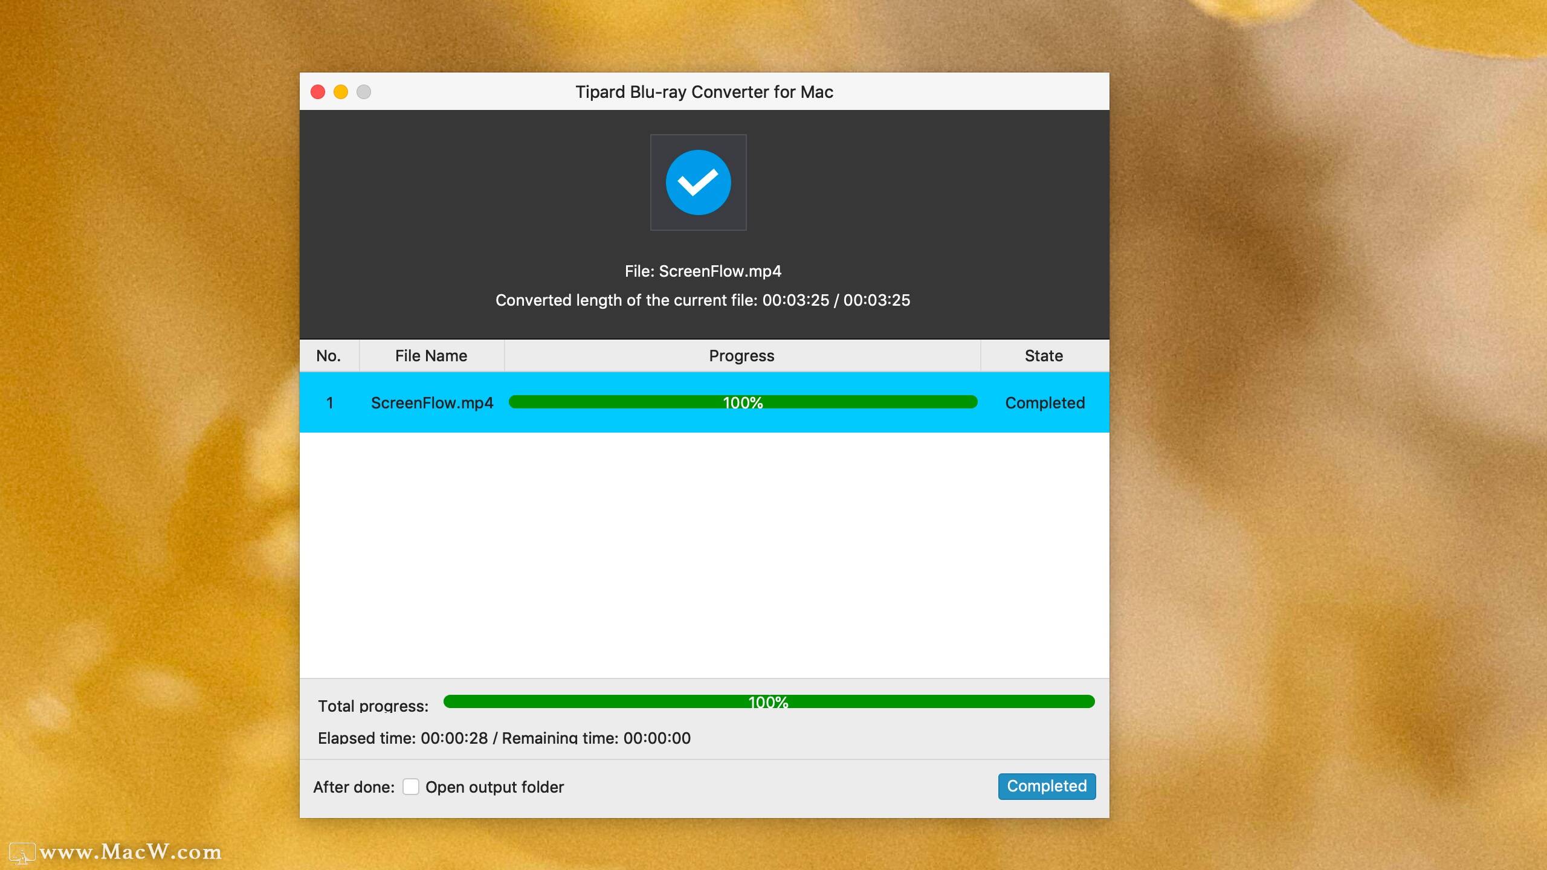Screen dimensions: 1547x870
Task: Click the Total progress label
Action: click(x=373, y=706)
